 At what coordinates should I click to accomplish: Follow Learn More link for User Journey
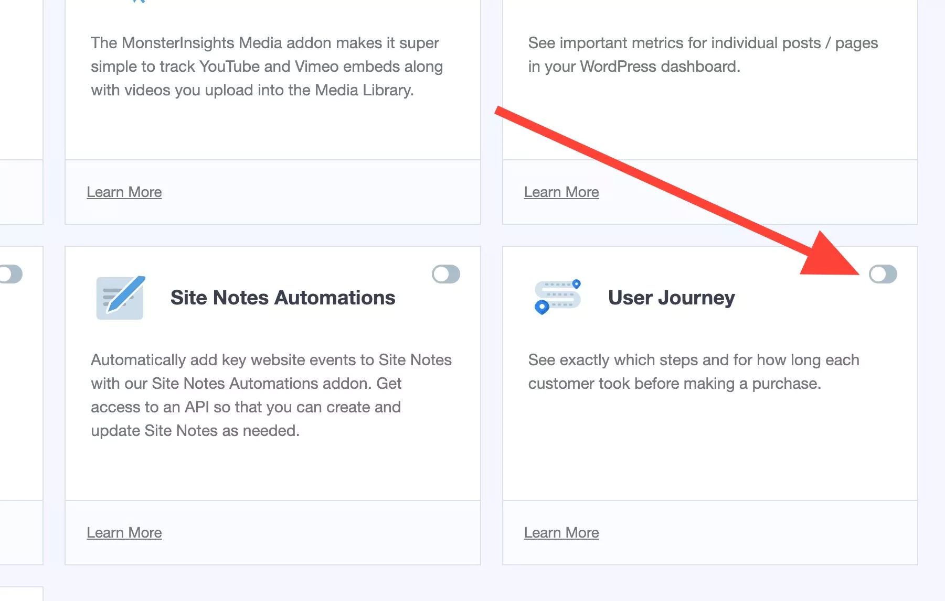coord(561,533)
